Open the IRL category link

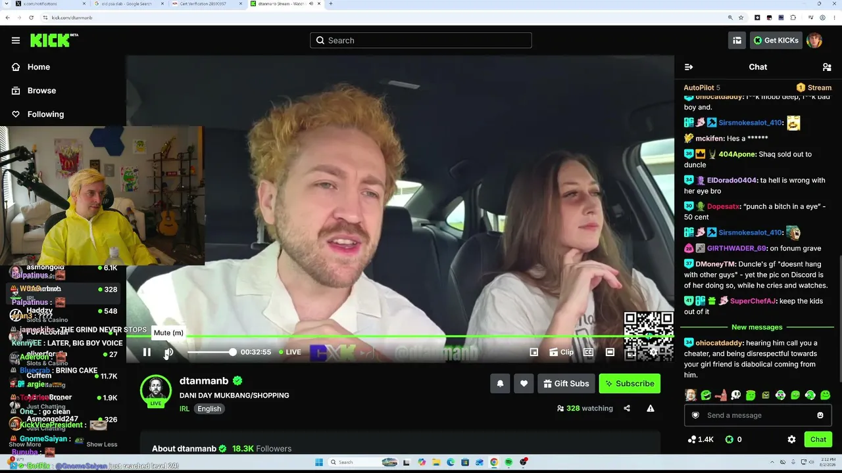[184, 409]
